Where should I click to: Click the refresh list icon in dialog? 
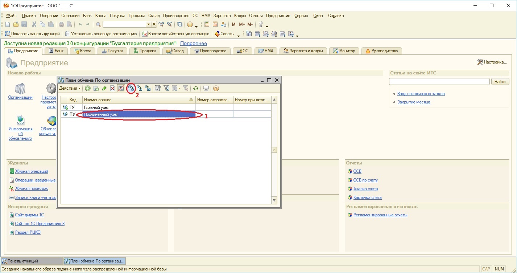pos(196,88)
